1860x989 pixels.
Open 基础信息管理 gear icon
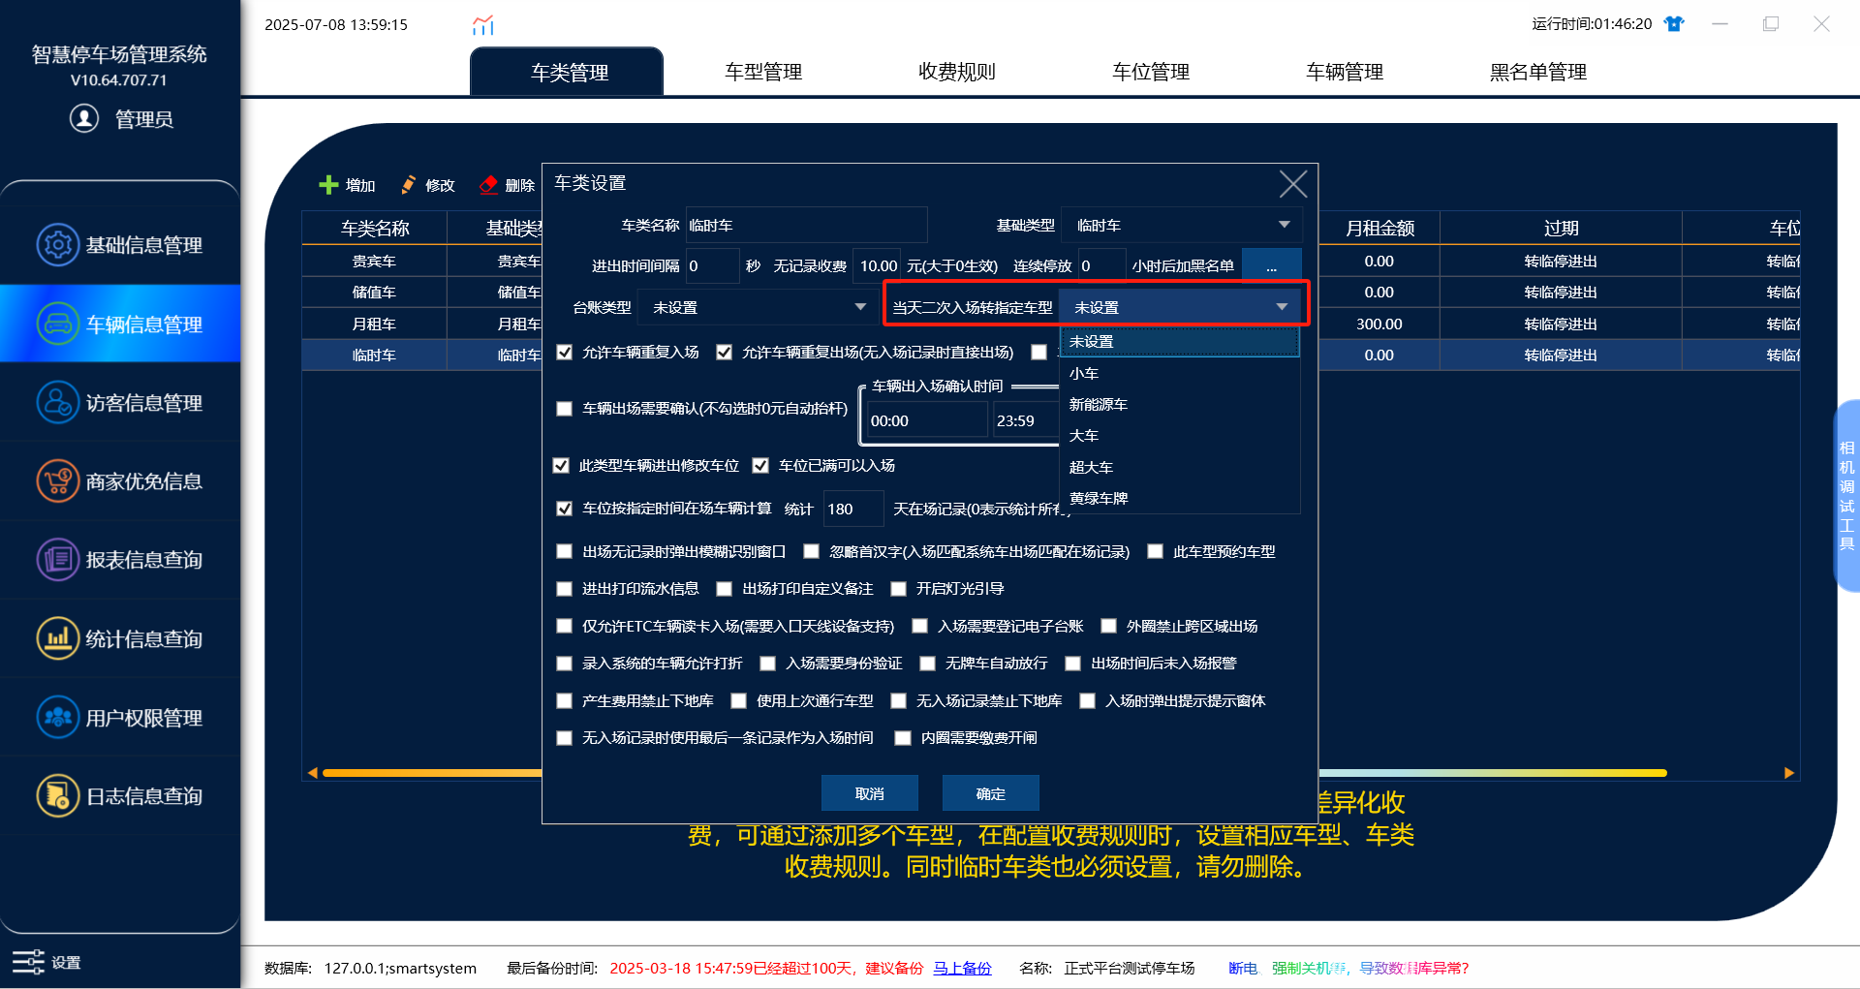point(58,244)
